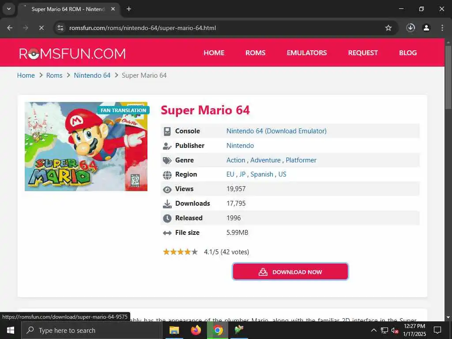The width and height of the screenshot is (452, 339).
Task: Go to Home breadcrumb link
Action: (x=26, y=75)
